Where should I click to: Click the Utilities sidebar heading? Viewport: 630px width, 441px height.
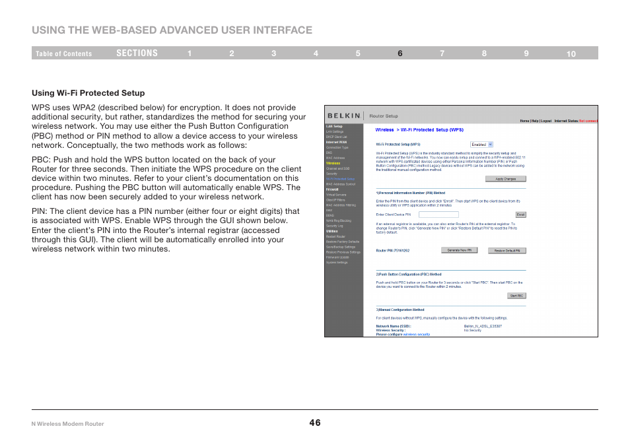click(x=332, y=231)
